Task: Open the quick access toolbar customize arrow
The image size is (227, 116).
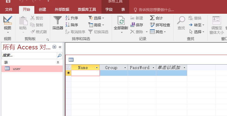Action: (x=48, y=1)
